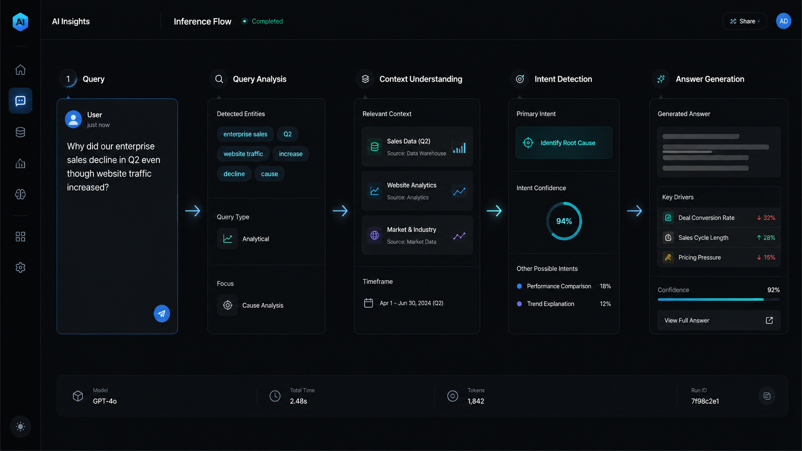The width and height of the screenshot is (802, 451).
Task: Click the Cause Analysis focus icon
Action: pos(227,305)
